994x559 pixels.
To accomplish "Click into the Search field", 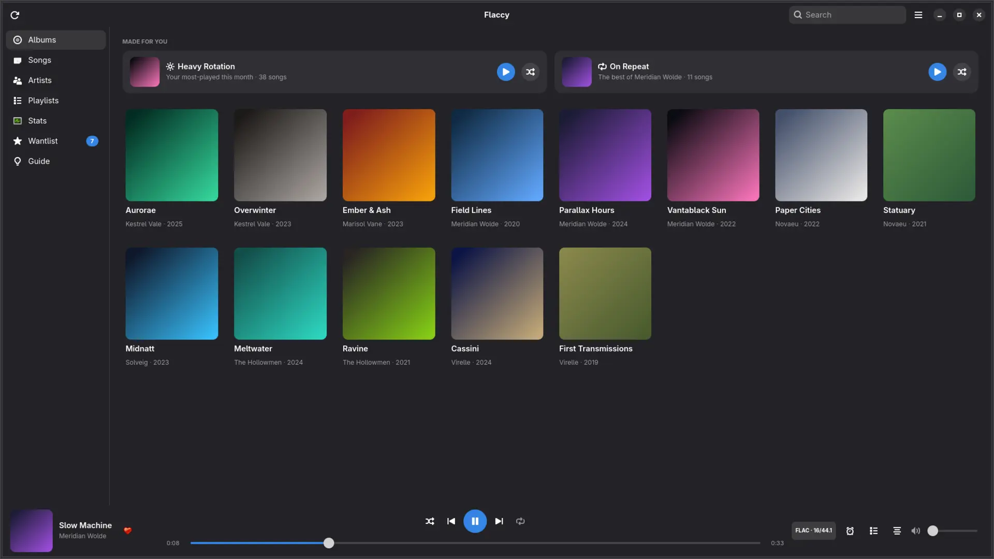I will click(847, 15).
